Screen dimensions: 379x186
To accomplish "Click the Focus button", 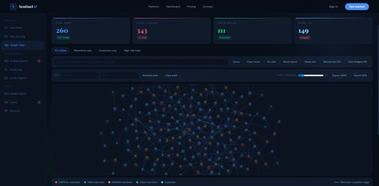I will tap(236, 62).
